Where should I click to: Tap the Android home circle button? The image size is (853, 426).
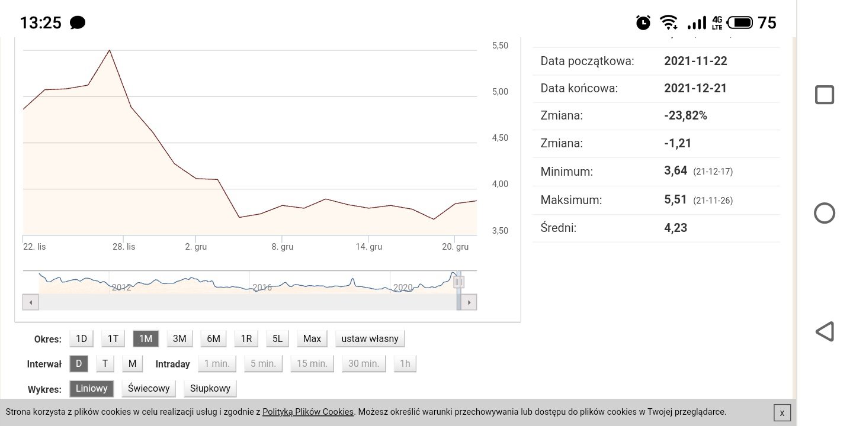point(825,213)
